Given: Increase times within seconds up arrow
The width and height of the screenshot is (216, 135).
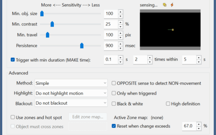Looking at the screenshot, I should coord(198,58).
